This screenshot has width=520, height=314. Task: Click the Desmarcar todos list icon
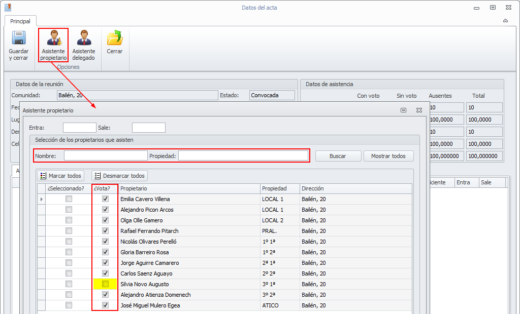97,176
